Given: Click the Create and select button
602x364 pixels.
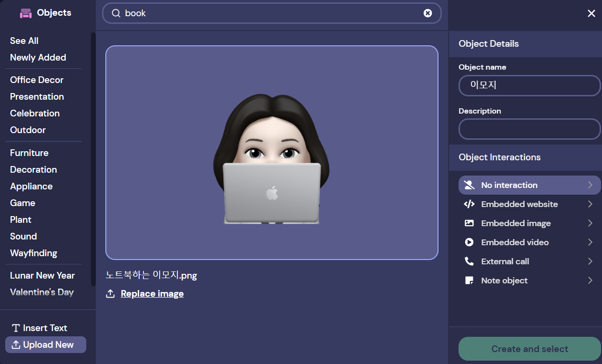Looking at the screenshot, I should [x=530, y=349].
